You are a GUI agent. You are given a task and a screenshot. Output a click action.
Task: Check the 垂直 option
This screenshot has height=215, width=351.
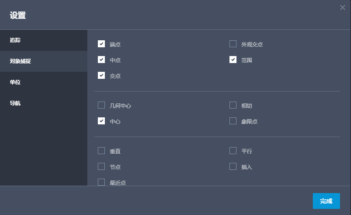coord(101,151)
